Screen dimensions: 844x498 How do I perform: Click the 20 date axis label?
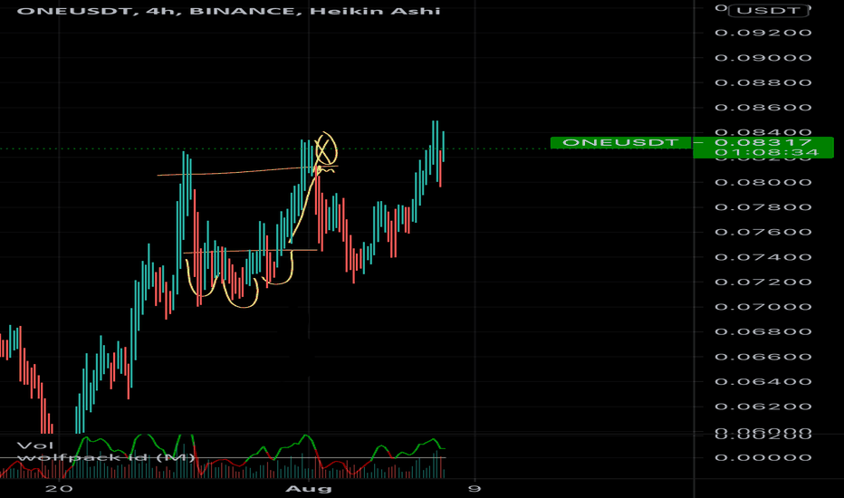click(x=59, y=489)
